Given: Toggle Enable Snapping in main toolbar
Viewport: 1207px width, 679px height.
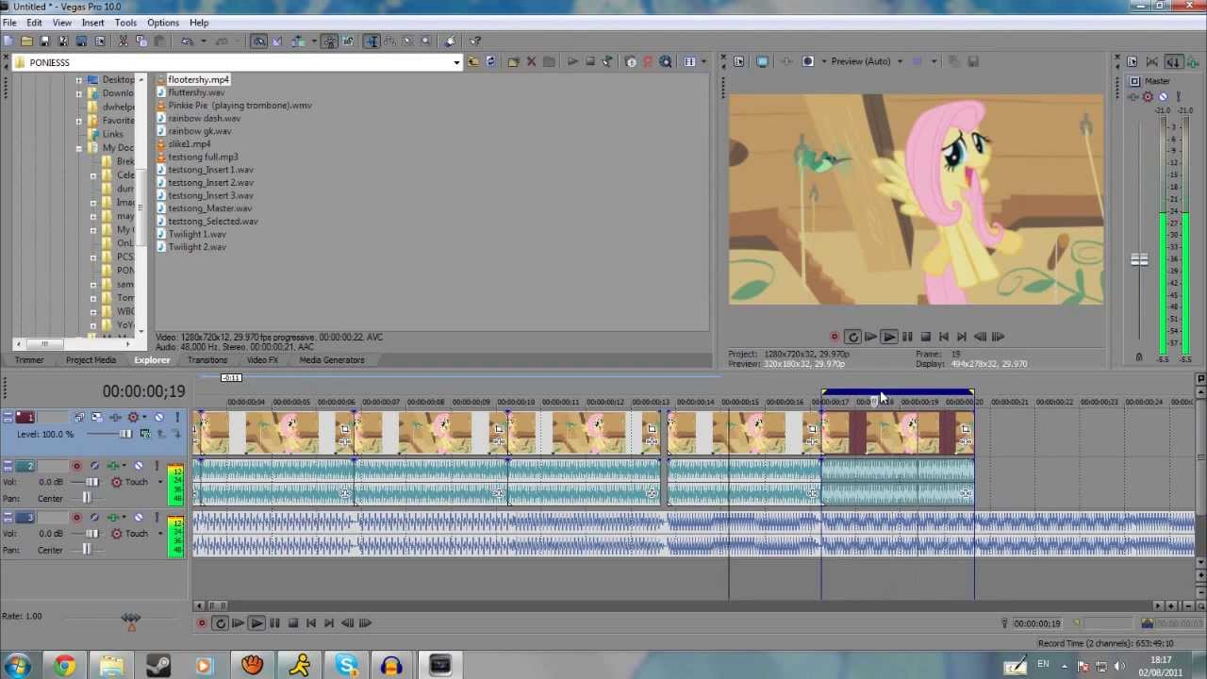Looking at the screenshot, I should tap(259, 41).
